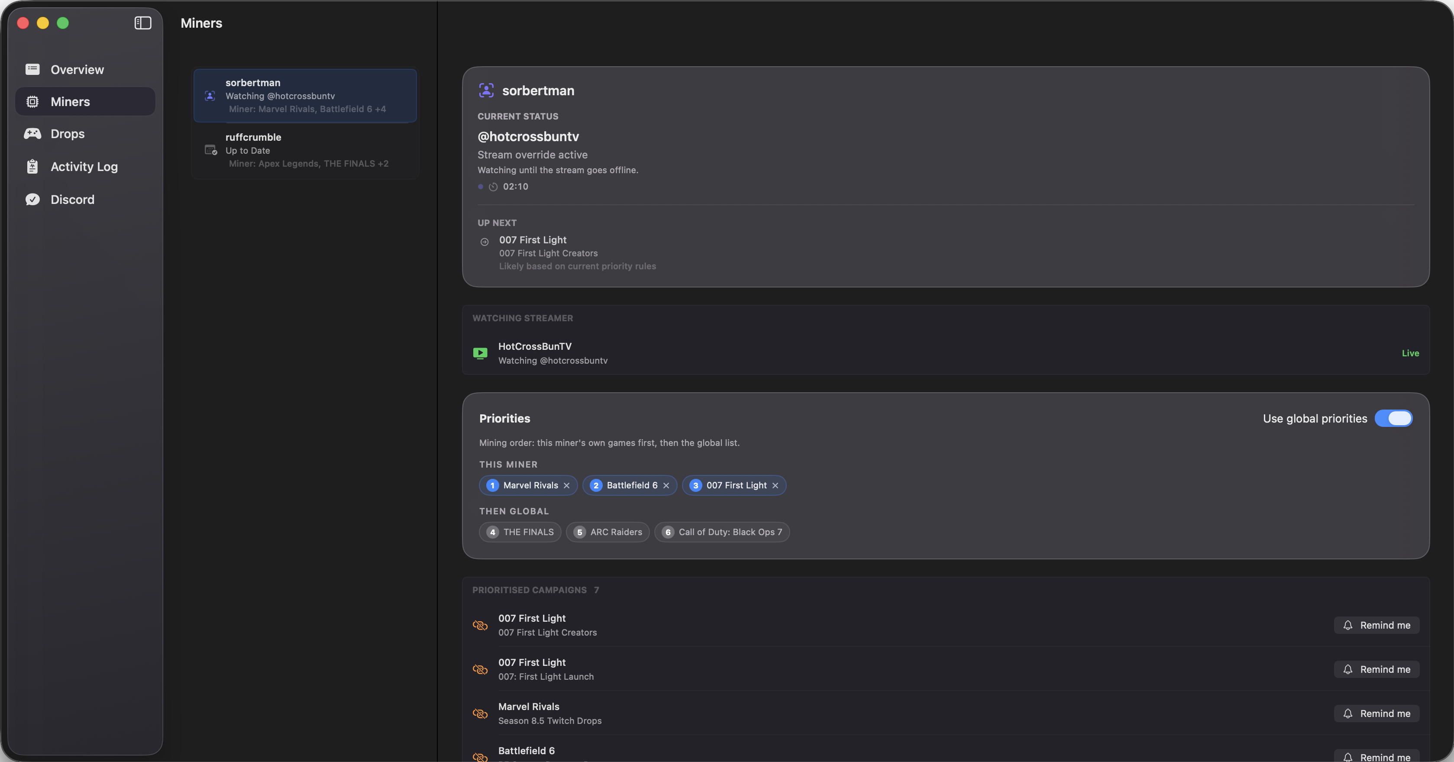Open the Activity Log
The image size is (1454, 762).
tap(85, 167)
